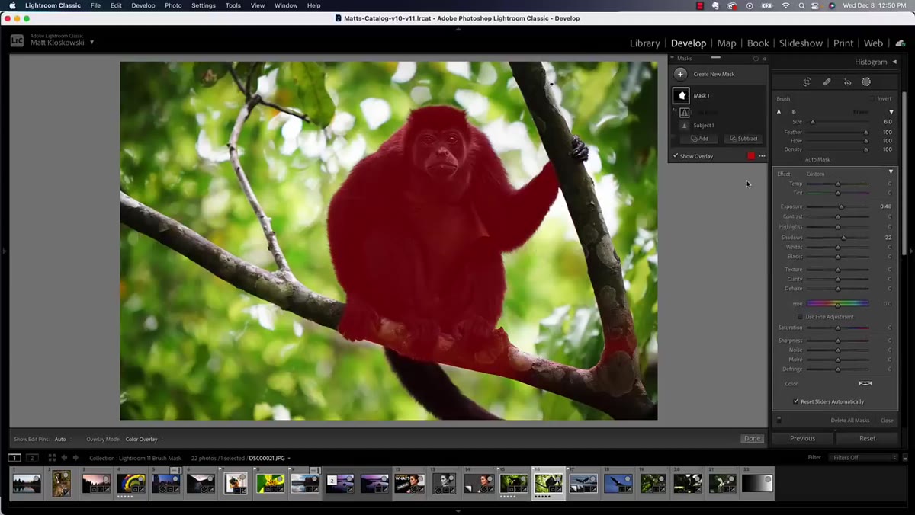The width and height of the screenshot is (915, 515).
Task: Open the red overlay color swatch
Action: [751, 156]
